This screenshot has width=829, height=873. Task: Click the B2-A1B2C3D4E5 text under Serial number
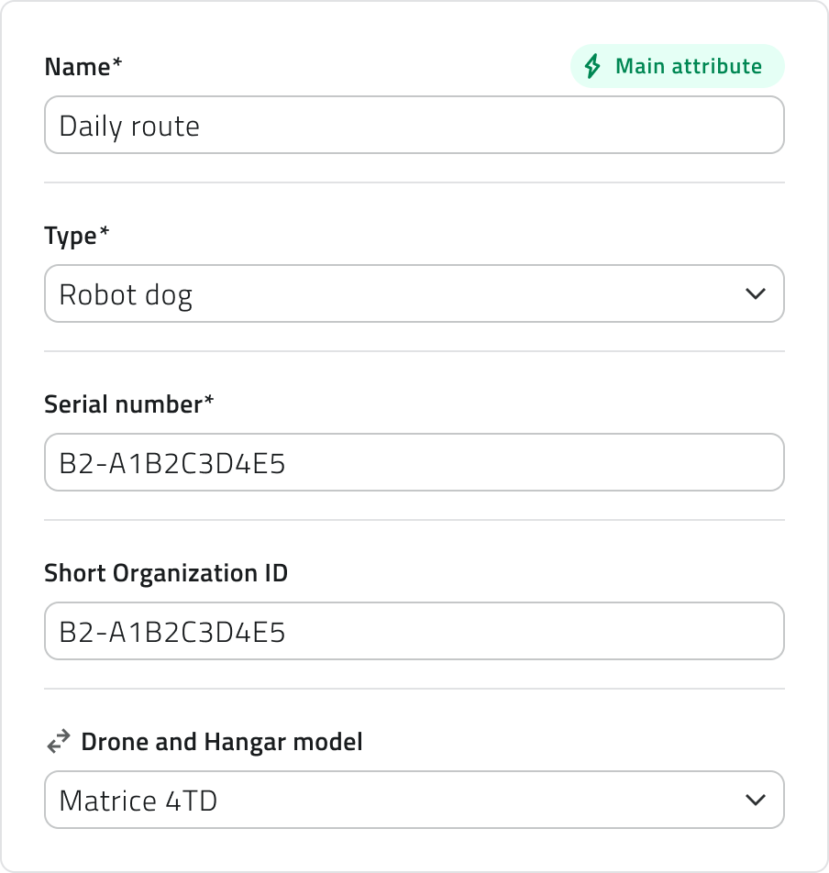pos(172,463)
